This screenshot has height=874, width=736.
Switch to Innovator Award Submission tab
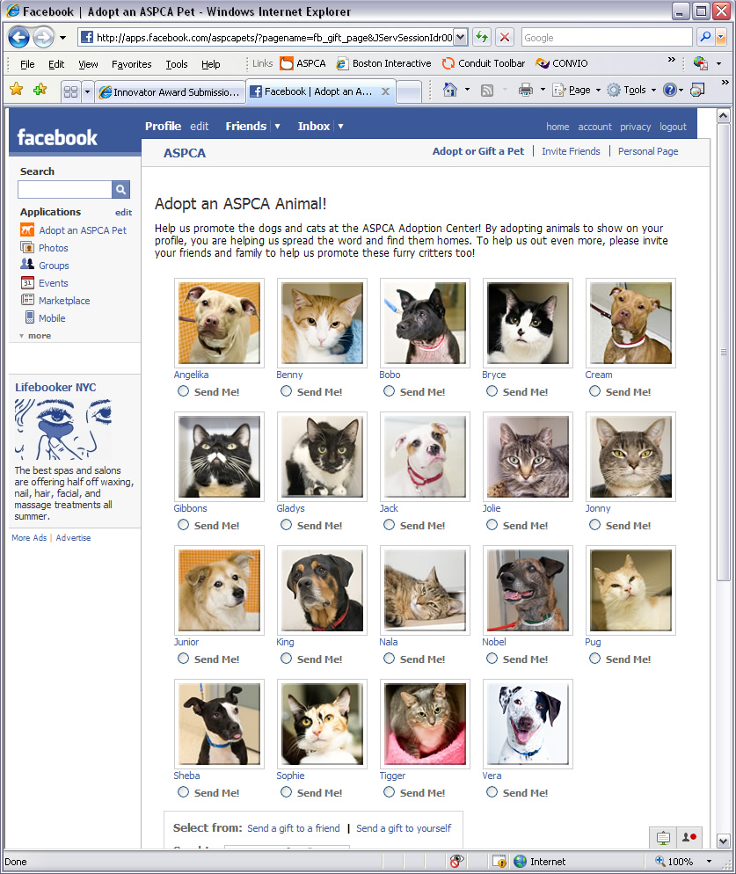170,92
